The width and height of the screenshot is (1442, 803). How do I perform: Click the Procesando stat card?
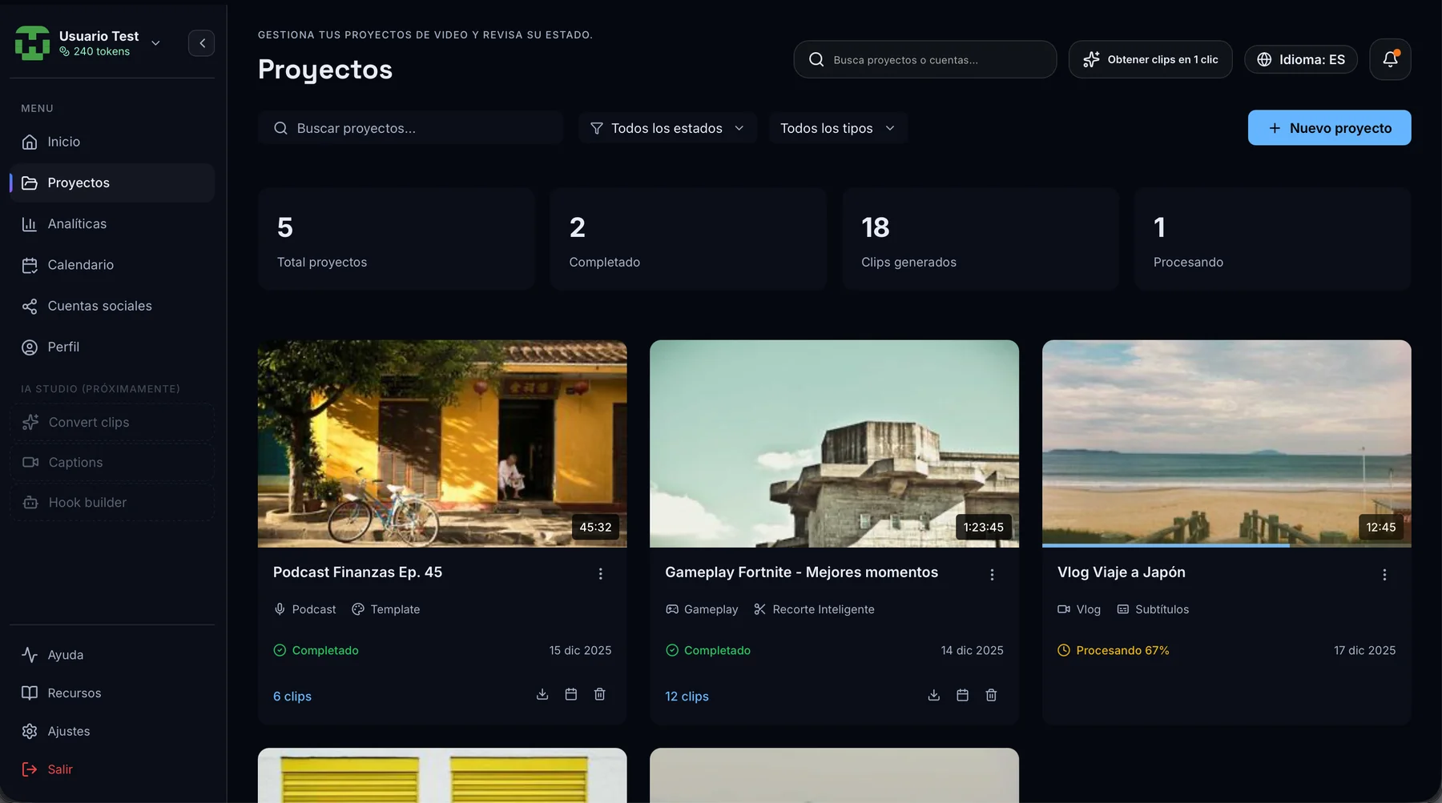[x=1273, y=239]
